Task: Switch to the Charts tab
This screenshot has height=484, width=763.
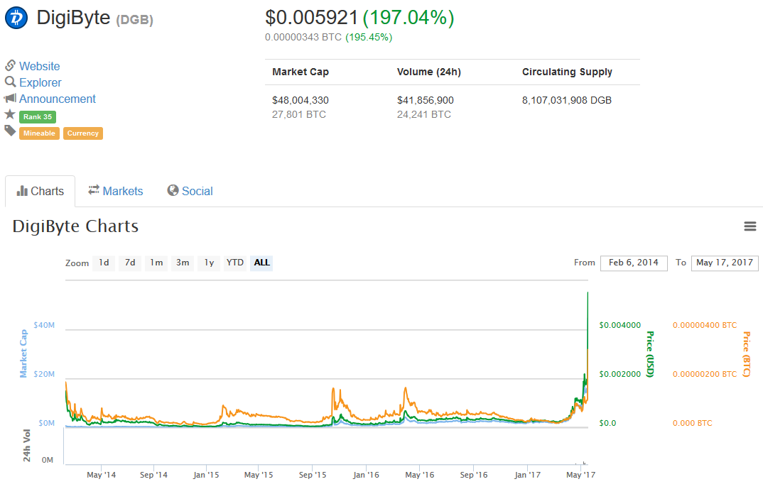Action: [x=40, y=191]
